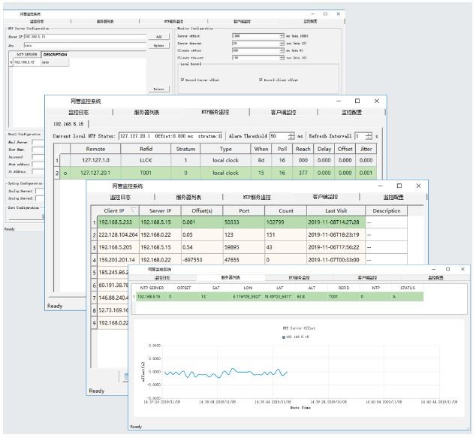Image resolution: width=476 pixels, height=438 pixels.
Task: Select the 127.127.20.1 remote row
Action: (95, 173)
